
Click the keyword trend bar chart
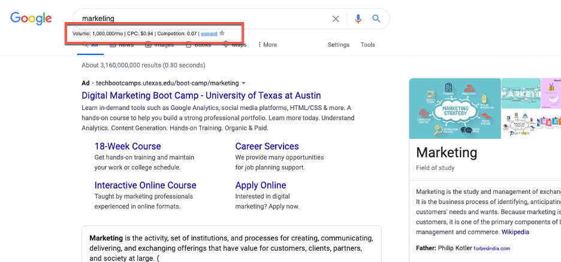(209, 34)
